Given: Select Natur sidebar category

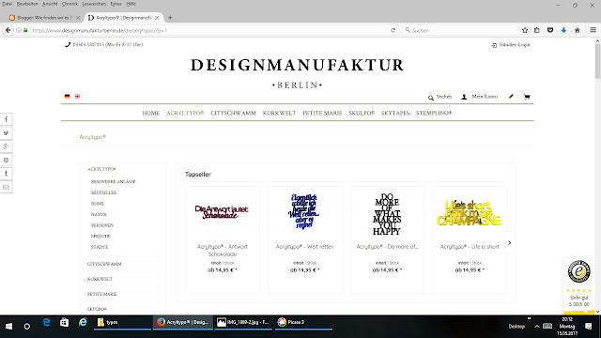Looking at the screenshot, I should [x=99, y=215].
